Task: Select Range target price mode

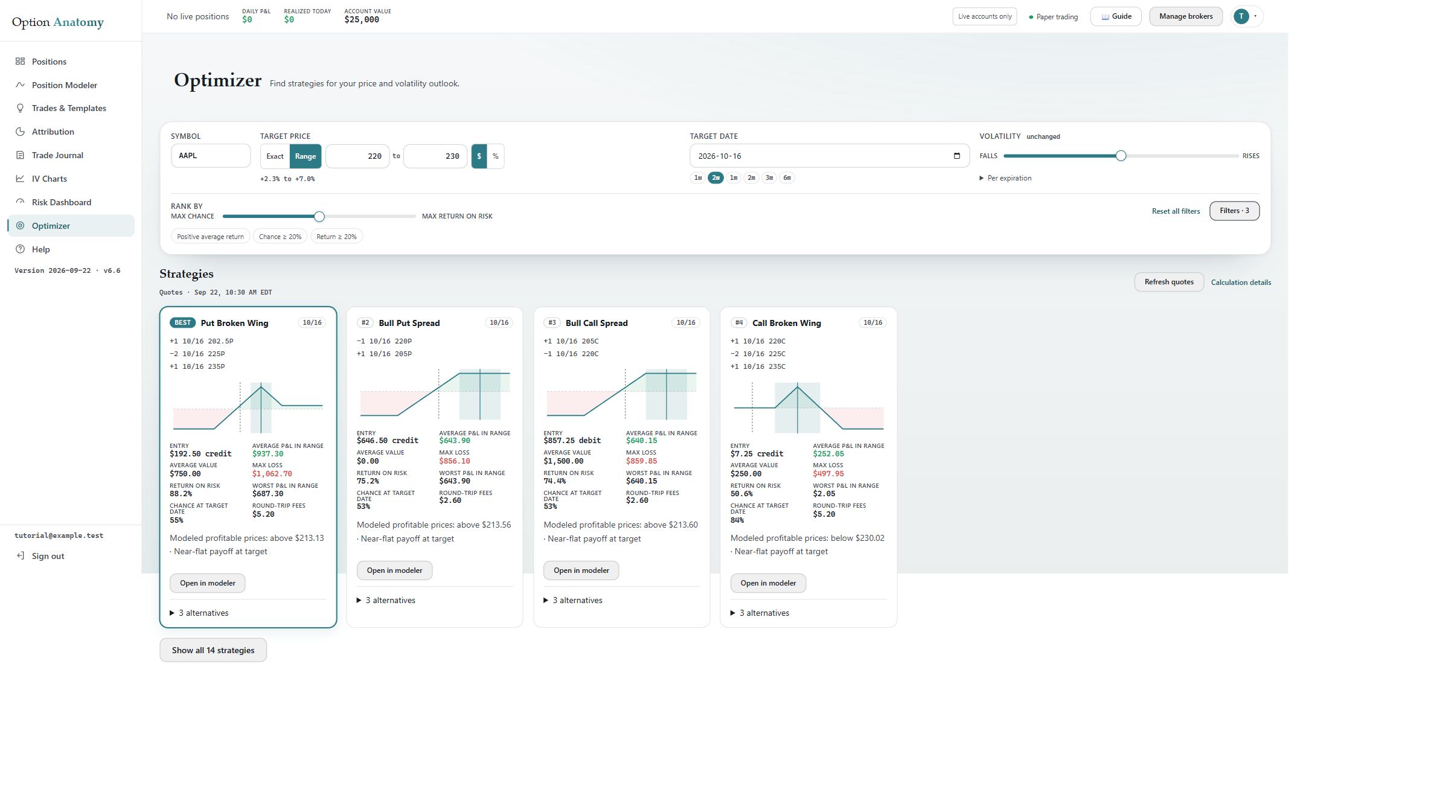Action: click(x=306, y=156)
